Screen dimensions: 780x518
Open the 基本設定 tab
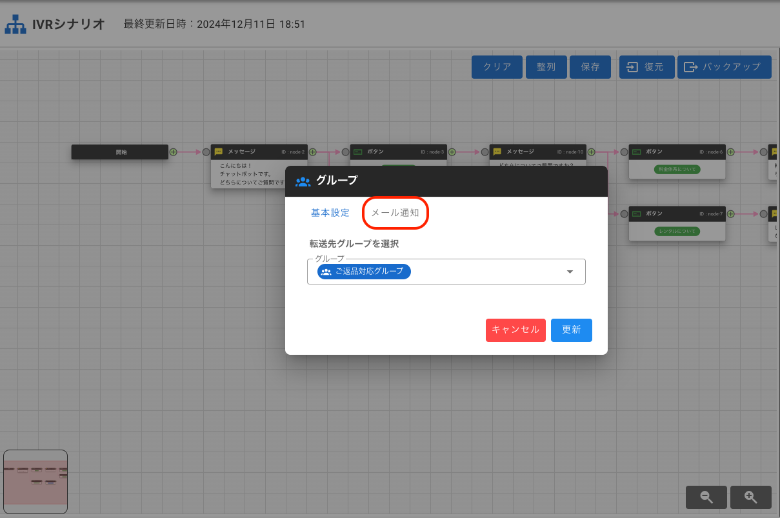(330, 213)
